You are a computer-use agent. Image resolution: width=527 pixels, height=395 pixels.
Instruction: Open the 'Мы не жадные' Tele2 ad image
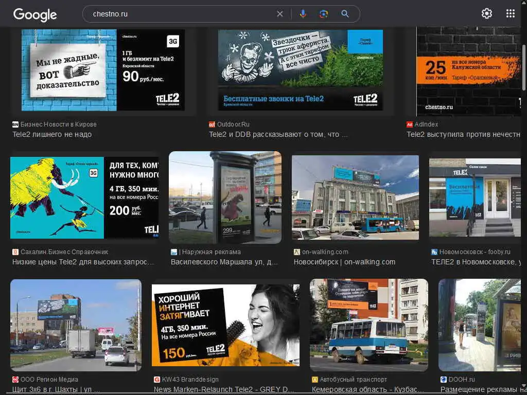click(x=103, y=70)
